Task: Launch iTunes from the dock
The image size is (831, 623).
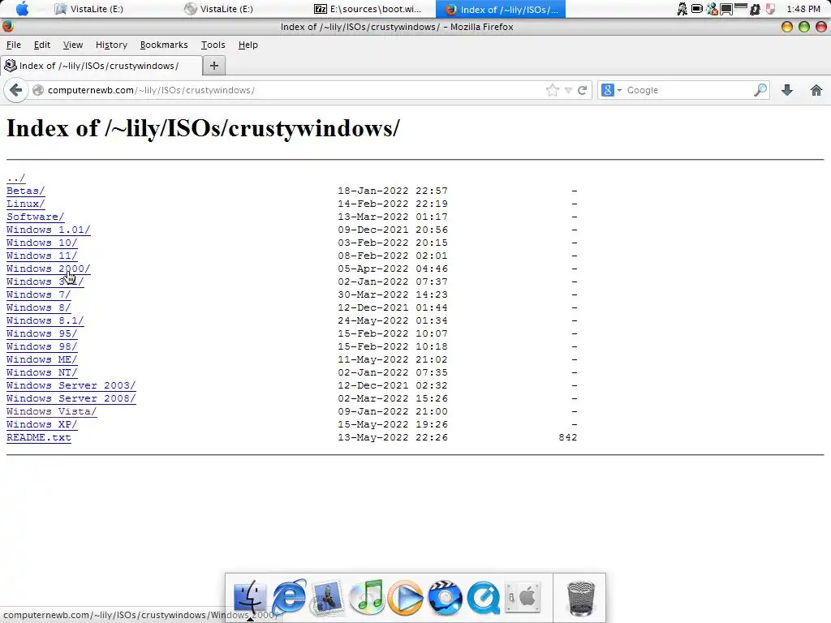Action: point(367,598)
